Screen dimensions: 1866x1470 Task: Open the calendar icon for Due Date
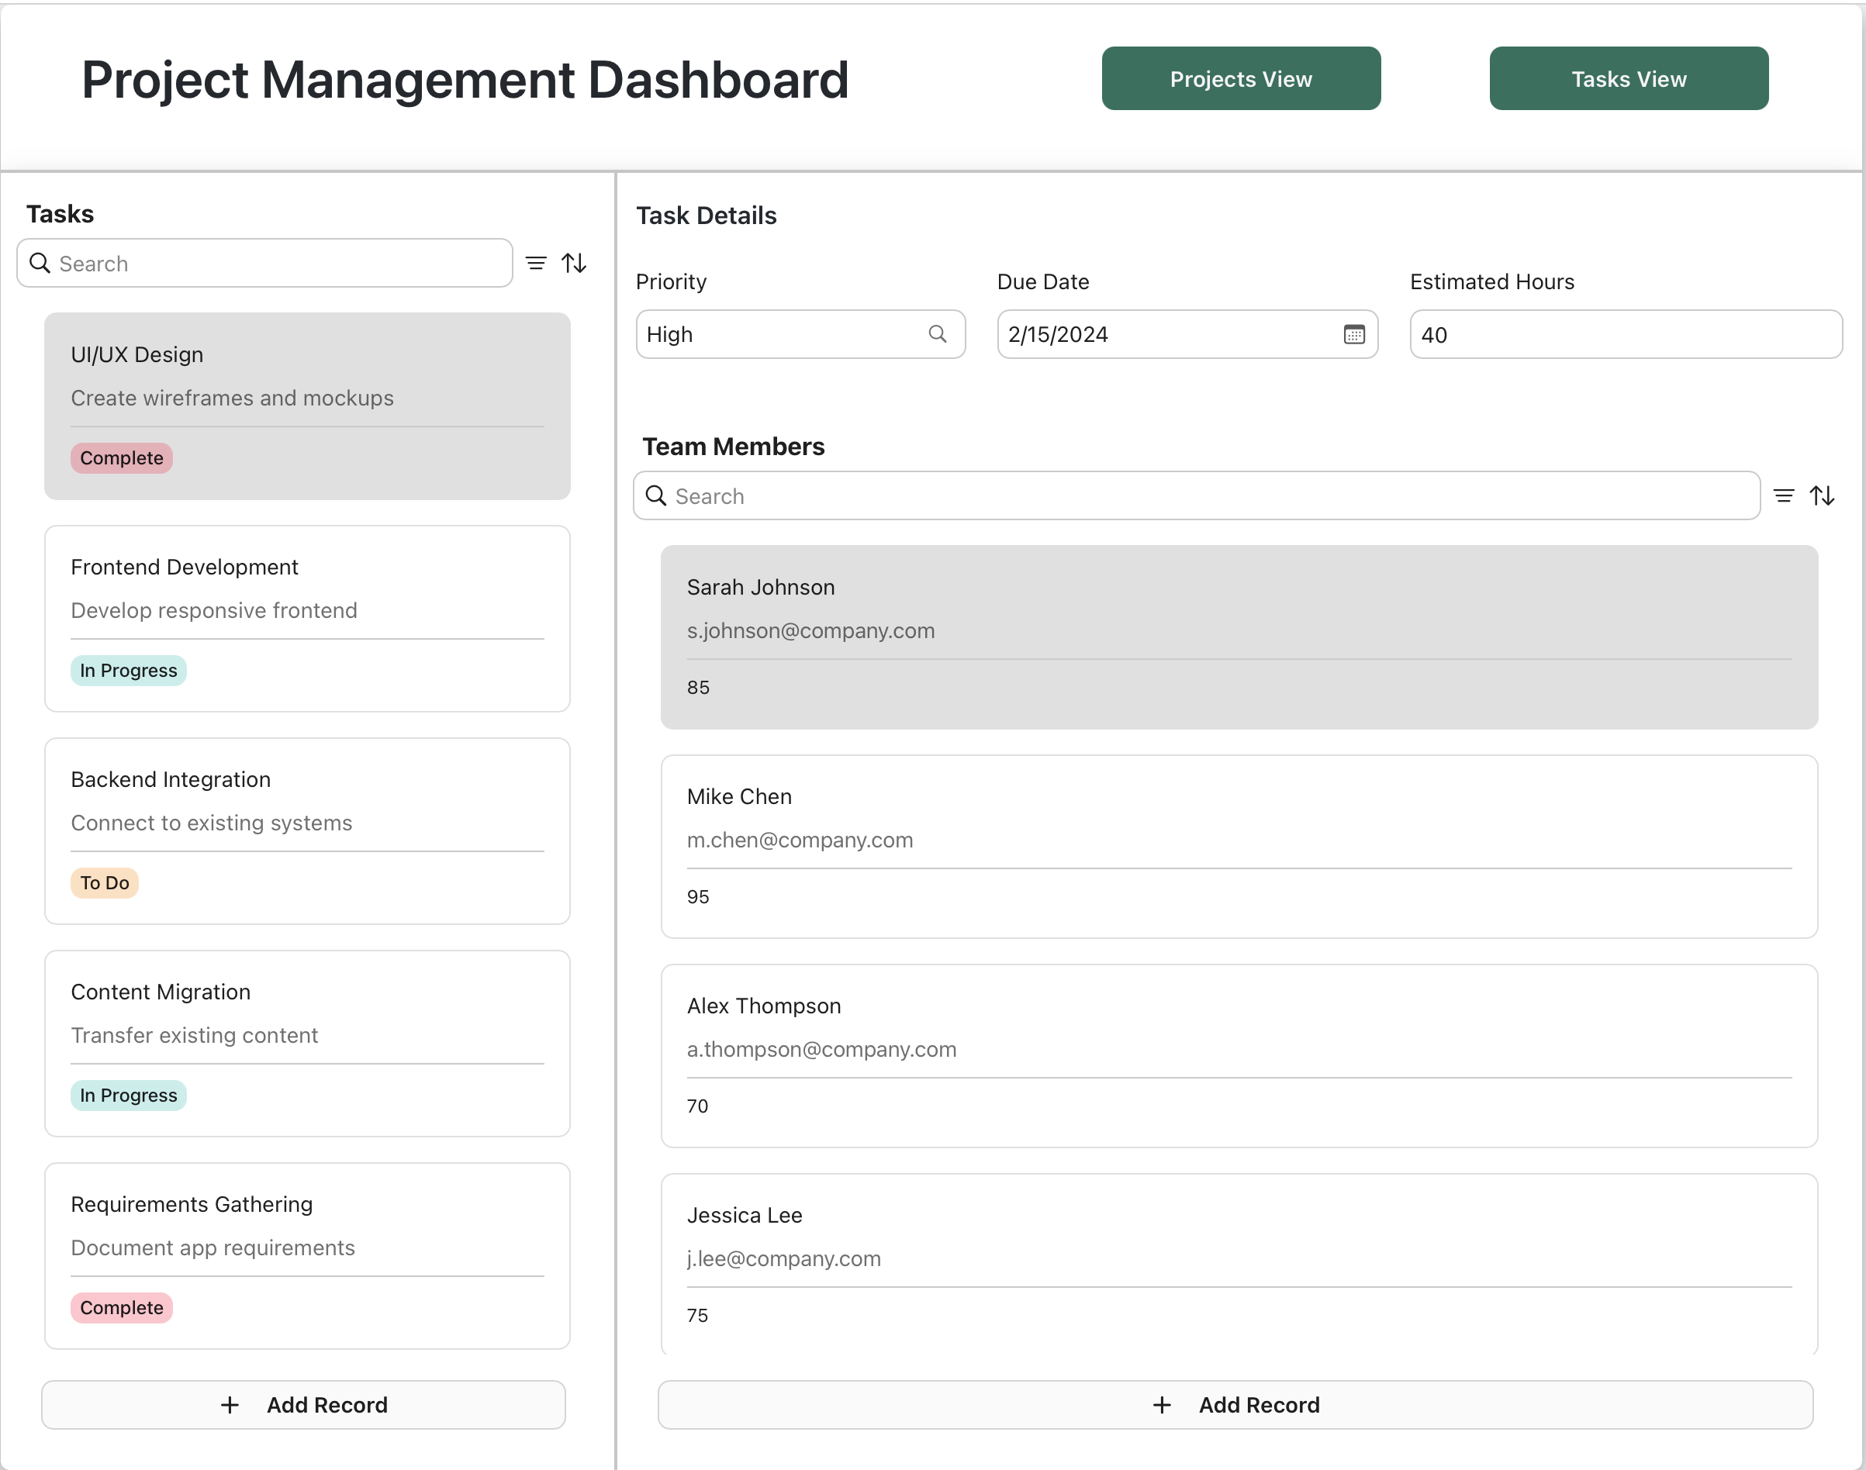click(1354, 334)
